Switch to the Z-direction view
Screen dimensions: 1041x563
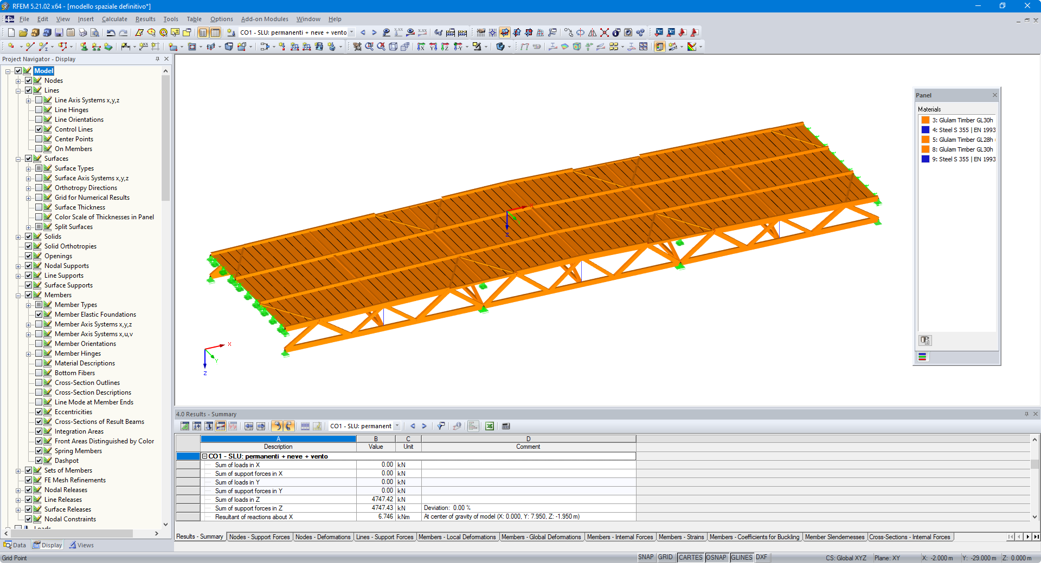445,47
